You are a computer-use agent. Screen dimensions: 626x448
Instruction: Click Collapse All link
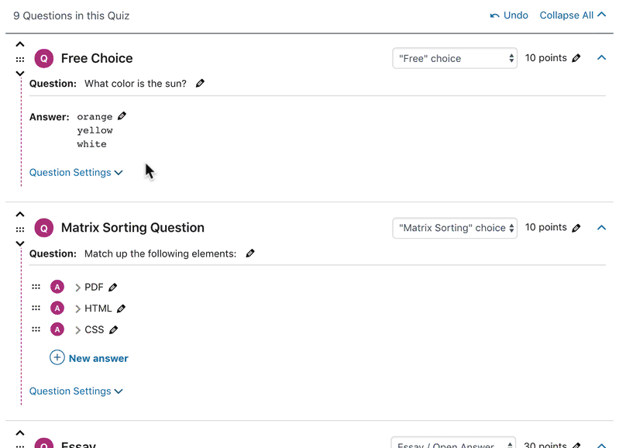pos(573,16)
